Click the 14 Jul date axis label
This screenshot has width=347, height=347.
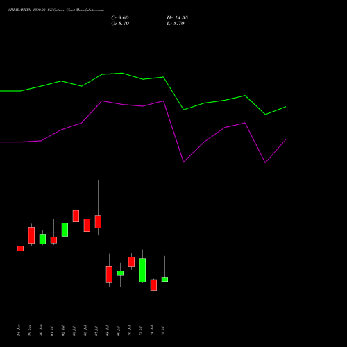pos(152,331)
